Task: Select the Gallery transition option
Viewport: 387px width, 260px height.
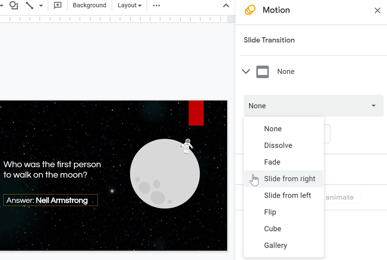Action: 275,245
